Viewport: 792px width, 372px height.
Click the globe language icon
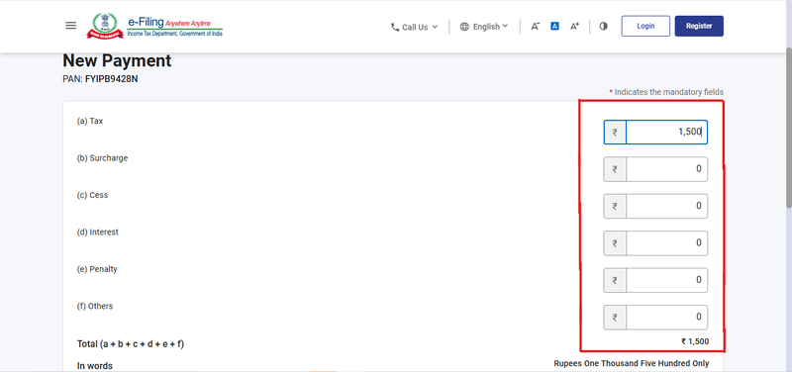[464, 27]
